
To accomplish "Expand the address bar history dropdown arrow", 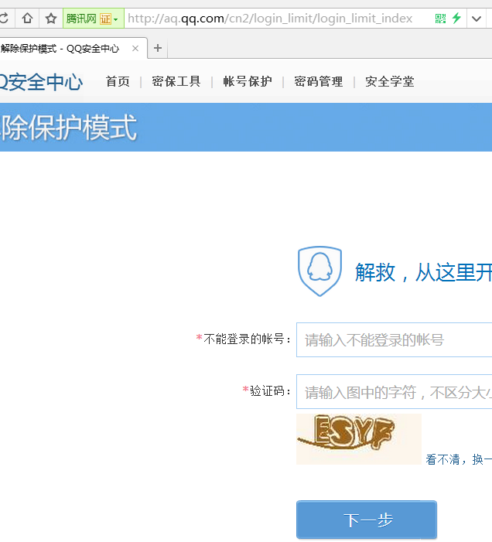I will (477, 19).
